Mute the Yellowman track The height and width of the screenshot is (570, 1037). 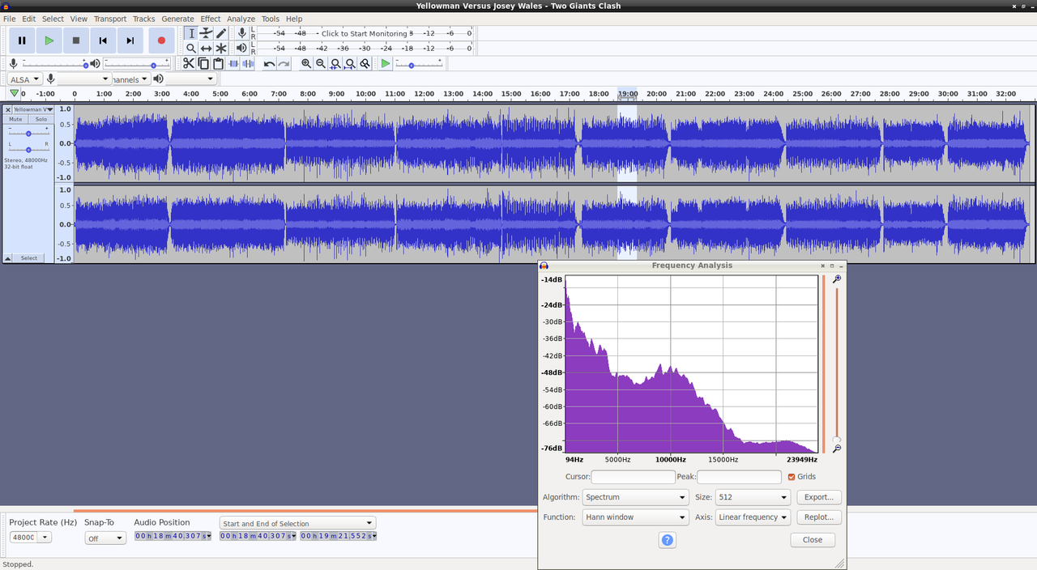(15, 119)
